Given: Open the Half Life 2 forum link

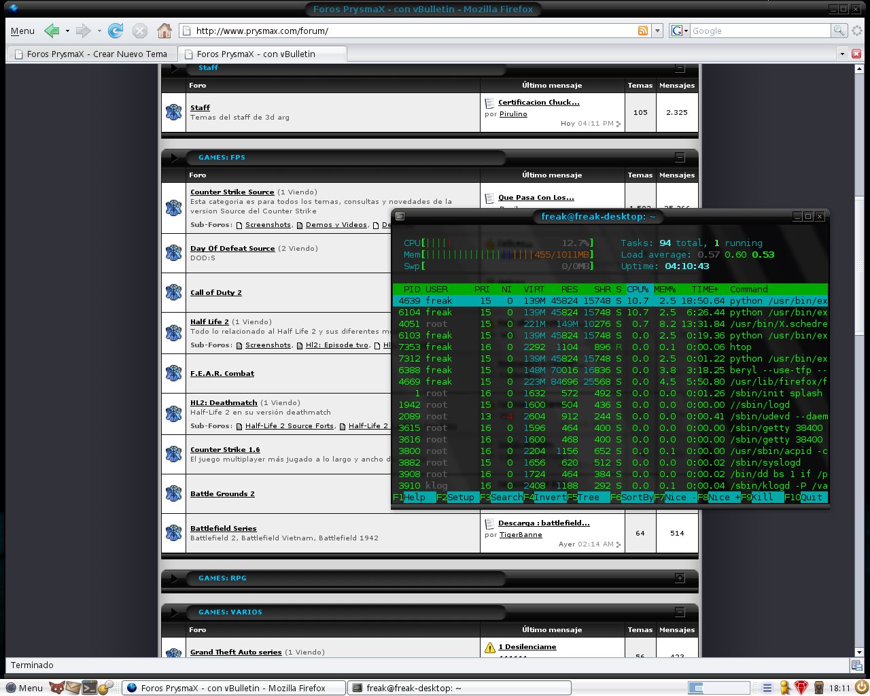Looking at the screenshot, I should pyautogui.click(x=209, y=321).
